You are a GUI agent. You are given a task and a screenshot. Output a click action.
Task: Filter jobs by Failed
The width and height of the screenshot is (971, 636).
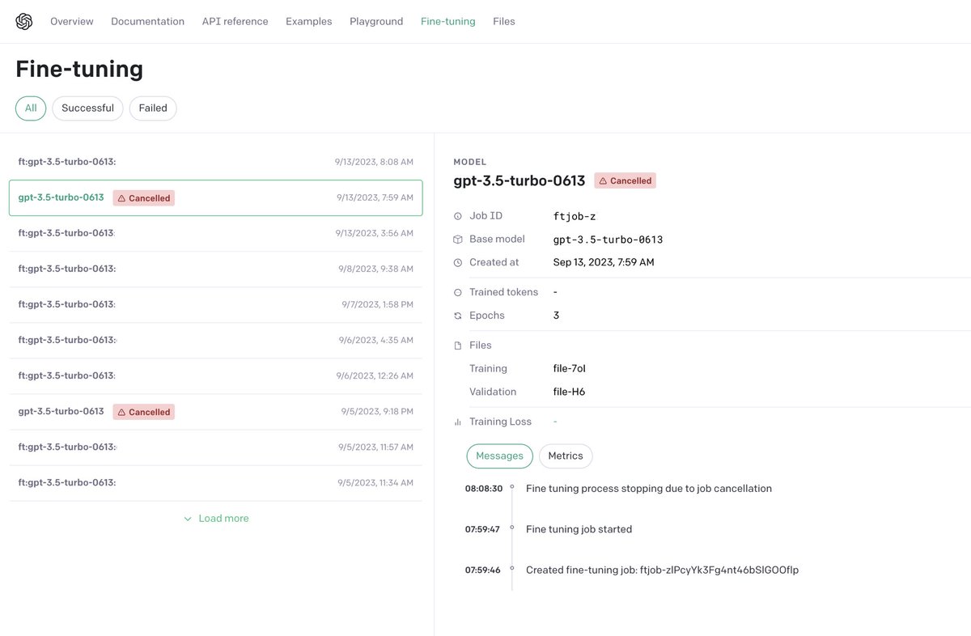pos(153,108)
